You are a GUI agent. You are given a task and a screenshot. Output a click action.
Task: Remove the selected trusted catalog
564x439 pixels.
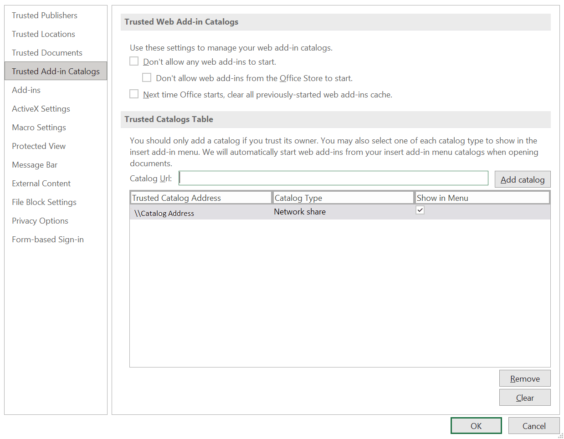524,378
